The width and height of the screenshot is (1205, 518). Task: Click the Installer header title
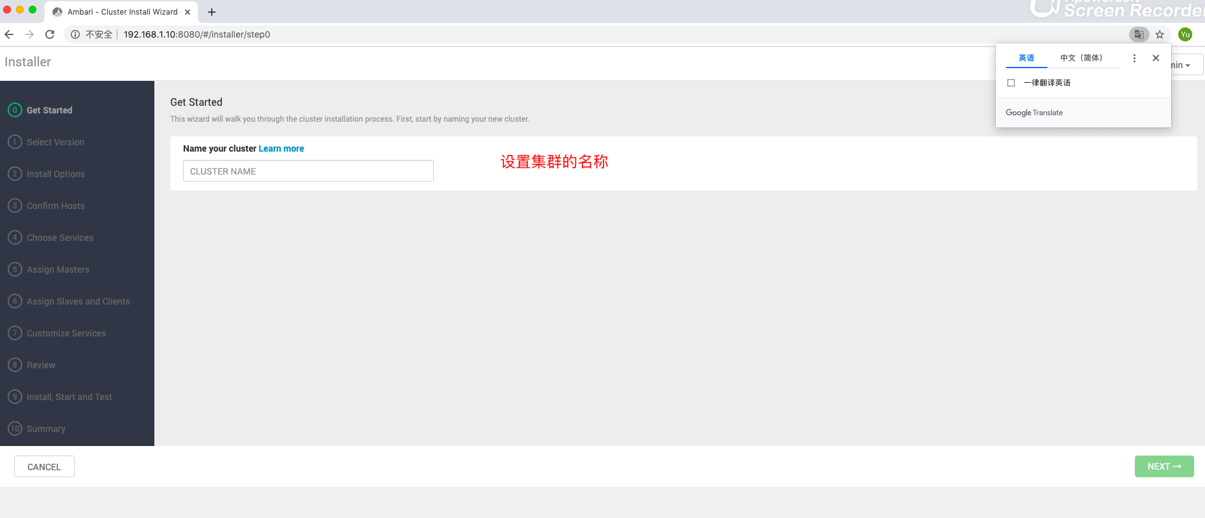point(27,62)
